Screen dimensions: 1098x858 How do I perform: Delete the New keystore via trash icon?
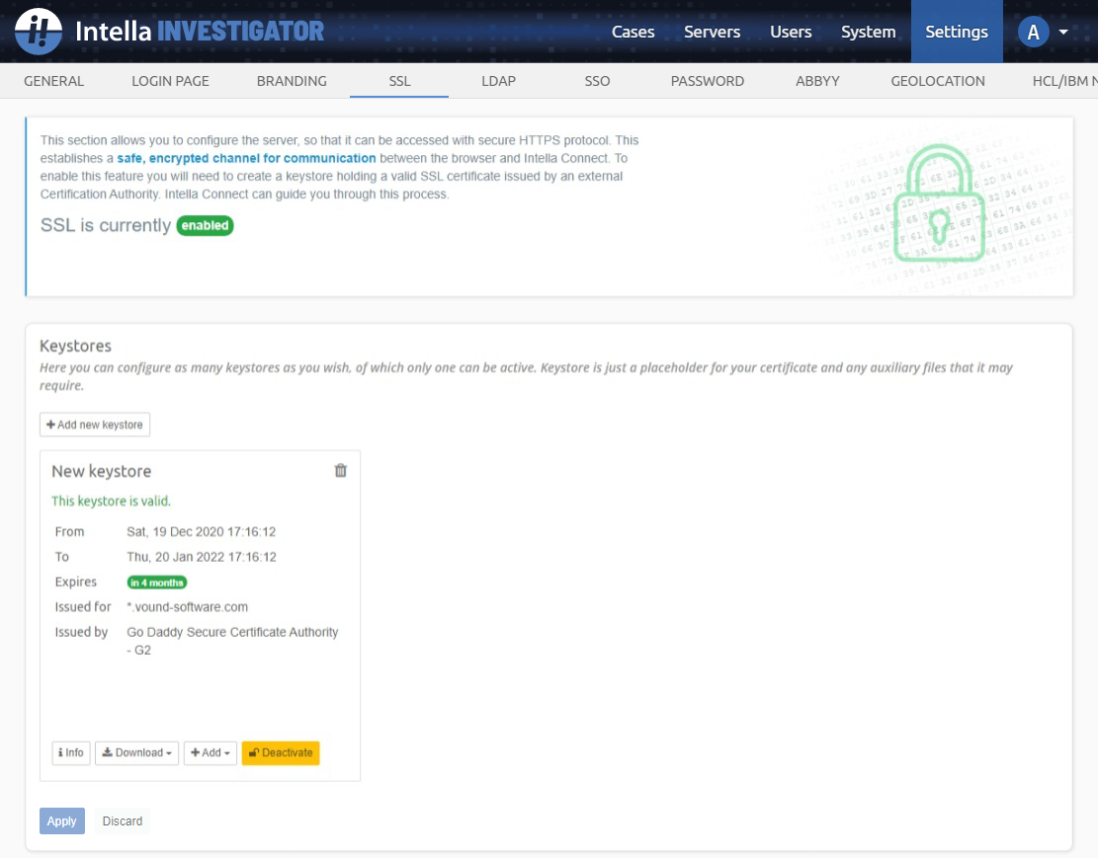(341, 471)
